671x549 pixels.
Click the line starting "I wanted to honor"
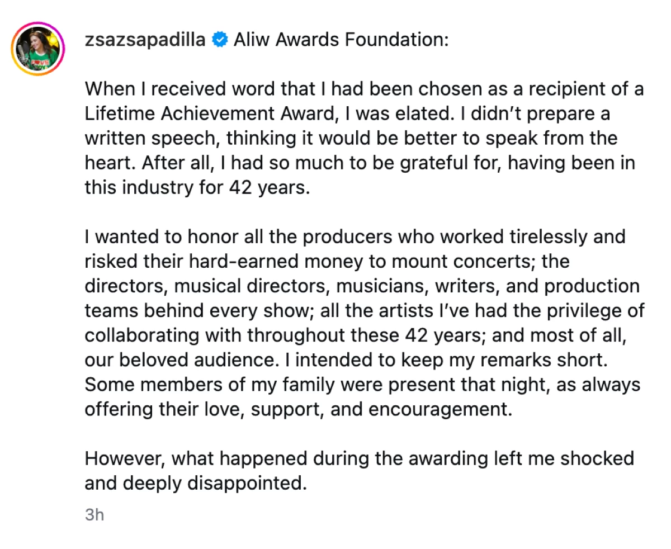point(355,237)
